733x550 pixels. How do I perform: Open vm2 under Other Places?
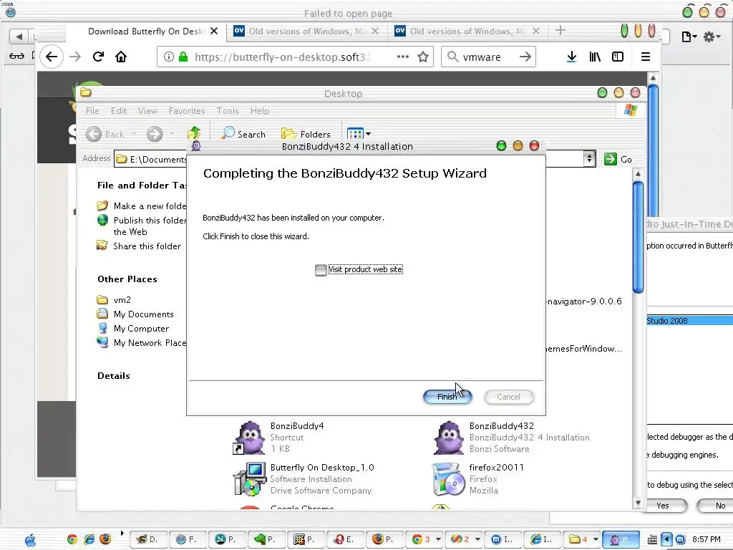click(114, 300)
